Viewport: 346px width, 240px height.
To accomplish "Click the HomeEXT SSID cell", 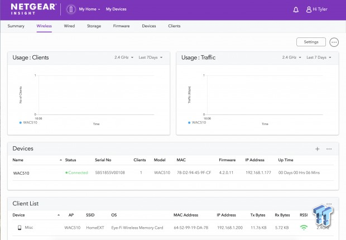I will [x=95, y=228].
